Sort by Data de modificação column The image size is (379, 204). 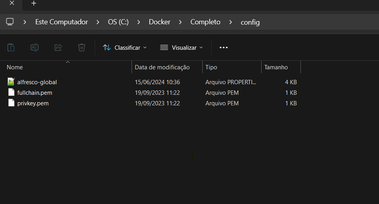[x=162, y=67]
